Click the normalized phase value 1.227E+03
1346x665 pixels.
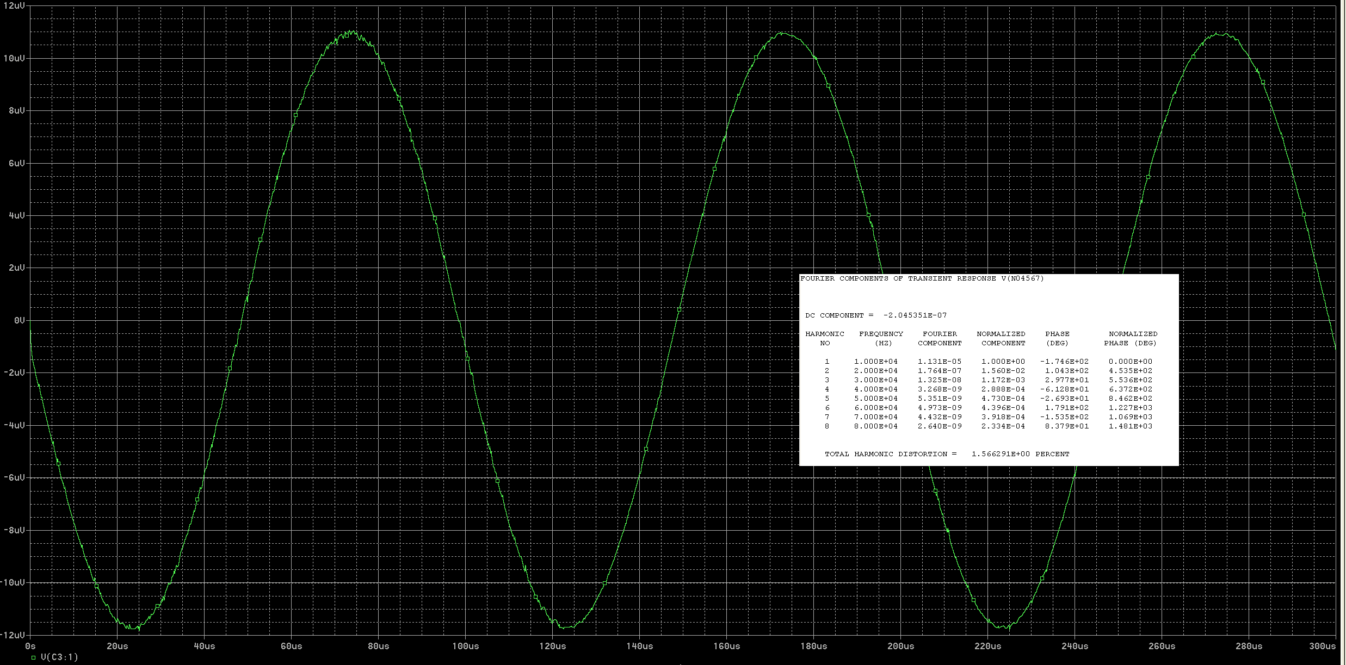[1131, 408]
